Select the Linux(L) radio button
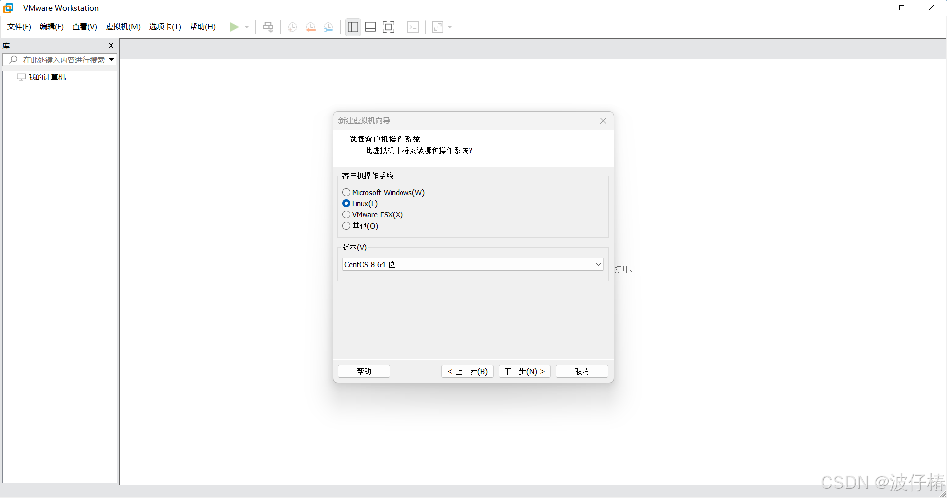Image resolution: width=947 pixels, height=498 pixels. click(346, 203)
